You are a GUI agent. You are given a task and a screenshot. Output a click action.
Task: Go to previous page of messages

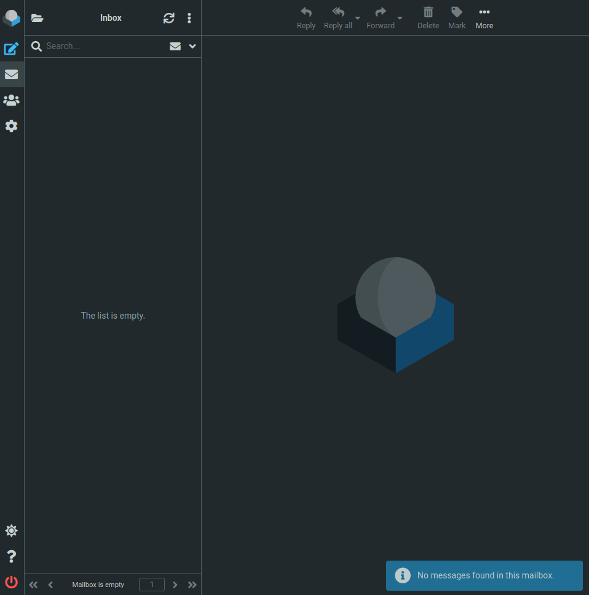pyautogui.click(x=50, y=585)
